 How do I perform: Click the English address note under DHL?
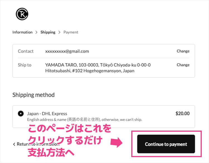[84, 120]
